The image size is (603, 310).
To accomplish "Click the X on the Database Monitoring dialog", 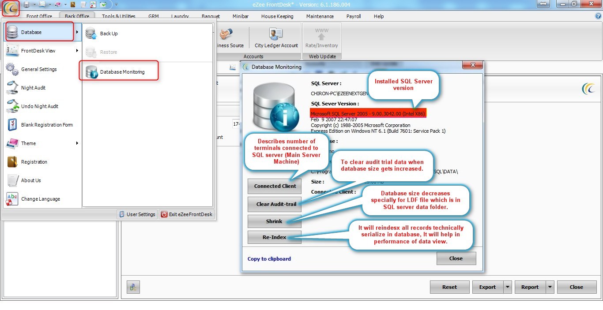I will click(473, 65).
